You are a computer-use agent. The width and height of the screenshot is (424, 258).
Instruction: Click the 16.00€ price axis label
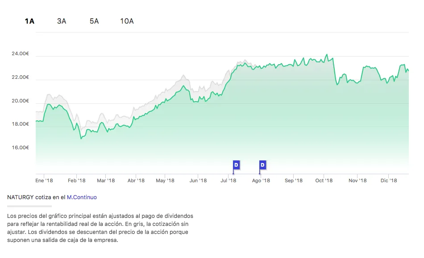point(20,148)
